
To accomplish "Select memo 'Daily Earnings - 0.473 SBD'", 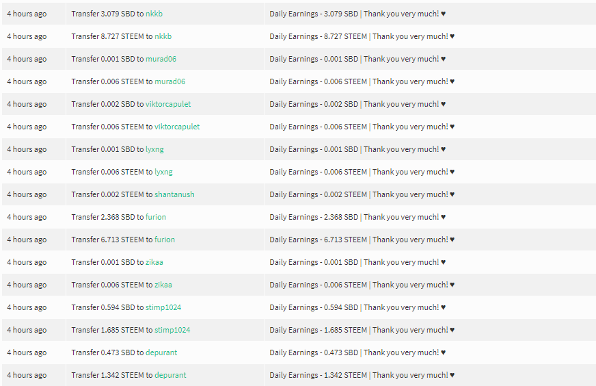I will (x=314, y=352).
